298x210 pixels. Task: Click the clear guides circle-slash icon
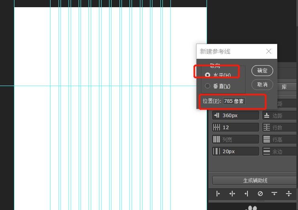(x=260, y=194)
